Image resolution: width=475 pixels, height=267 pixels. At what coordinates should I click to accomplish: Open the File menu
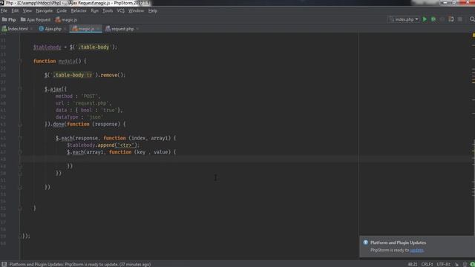pyautogui.click(x=4, y=10)
